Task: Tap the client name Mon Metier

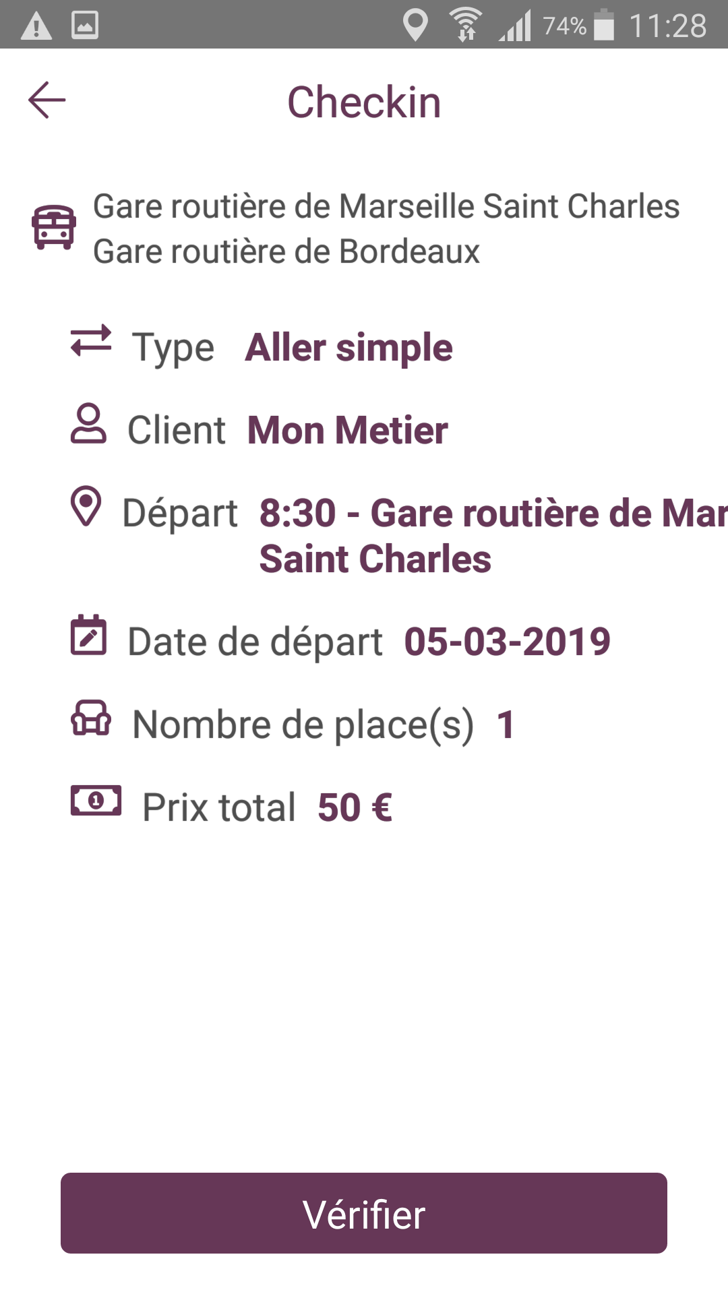Action: pyautogui.click(x=347, y=430)
